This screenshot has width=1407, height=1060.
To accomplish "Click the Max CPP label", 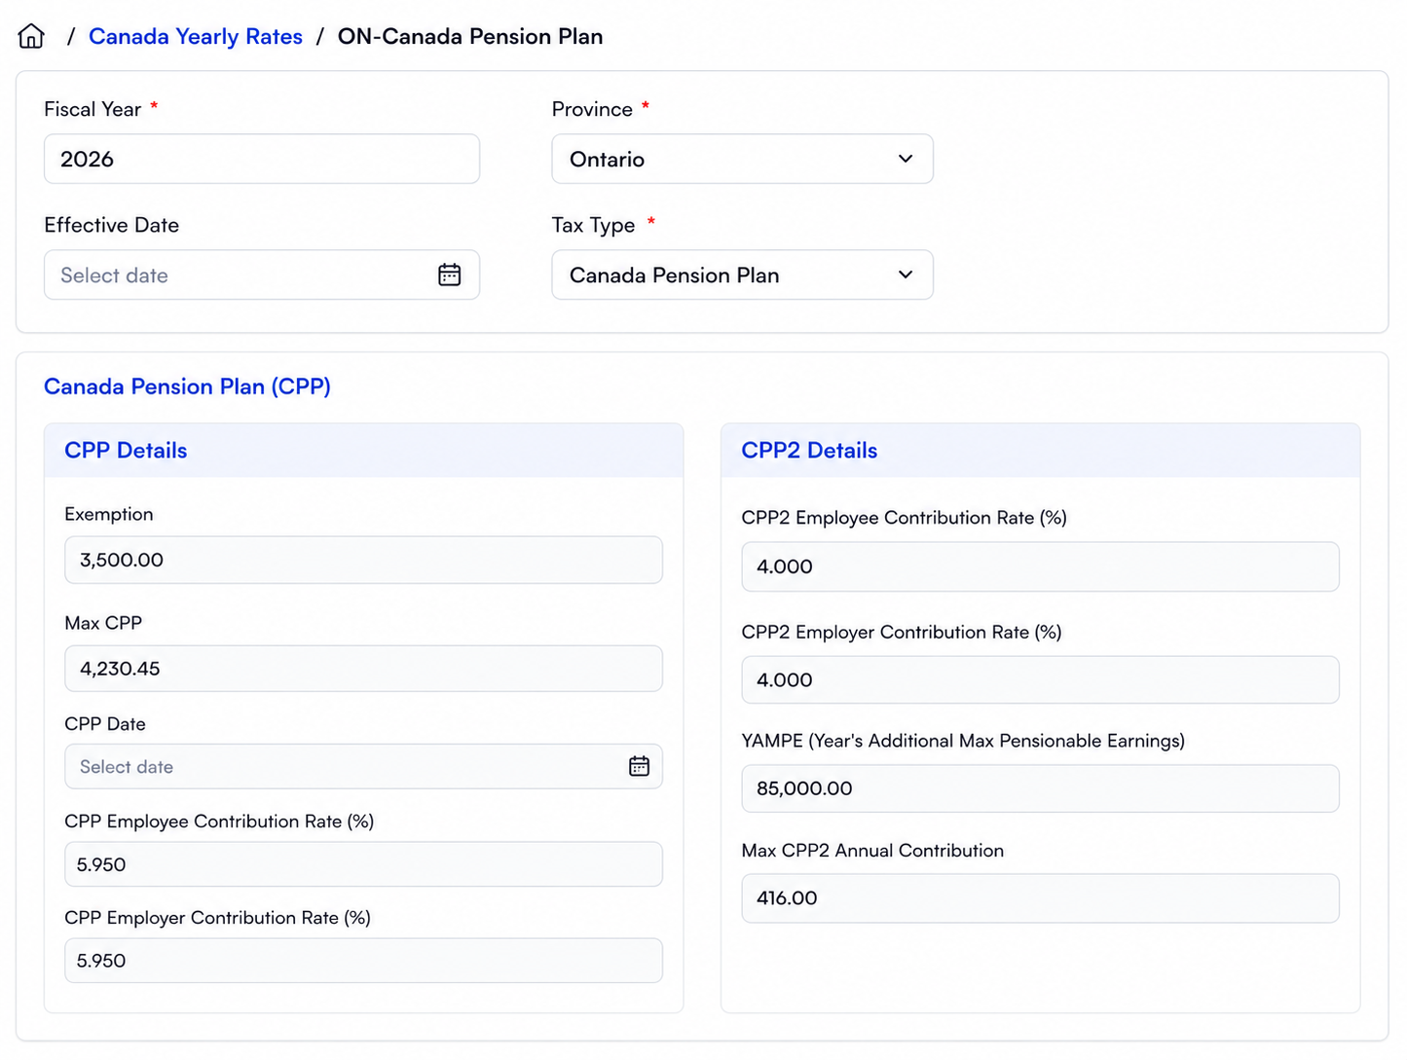I will tap(103, 623).
